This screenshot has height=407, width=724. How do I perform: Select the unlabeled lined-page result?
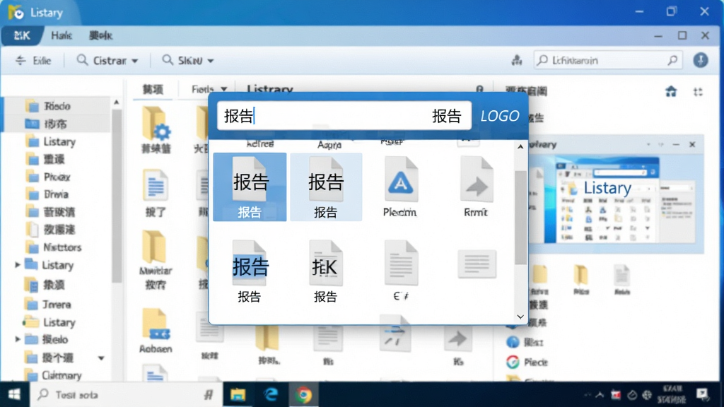477,264
